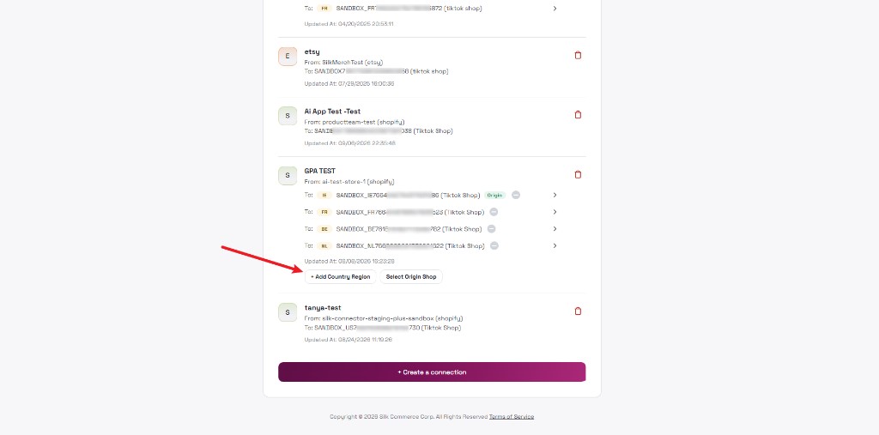Image resolution: width=879 pixels, height=435 pixels.
Task: Click 'From: silk-connector-staging-plus-sandbox (shopify)' text
Action: coord(384,318)
